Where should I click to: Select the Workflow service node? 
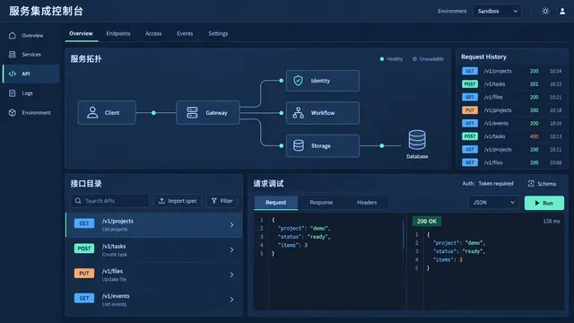tap(323, 113)
